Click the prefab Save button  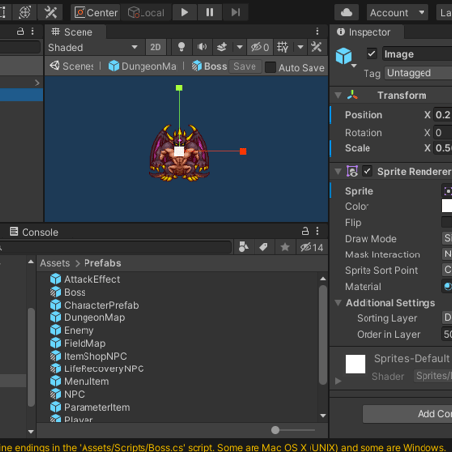pyautogui.click(x=245, y=66)
